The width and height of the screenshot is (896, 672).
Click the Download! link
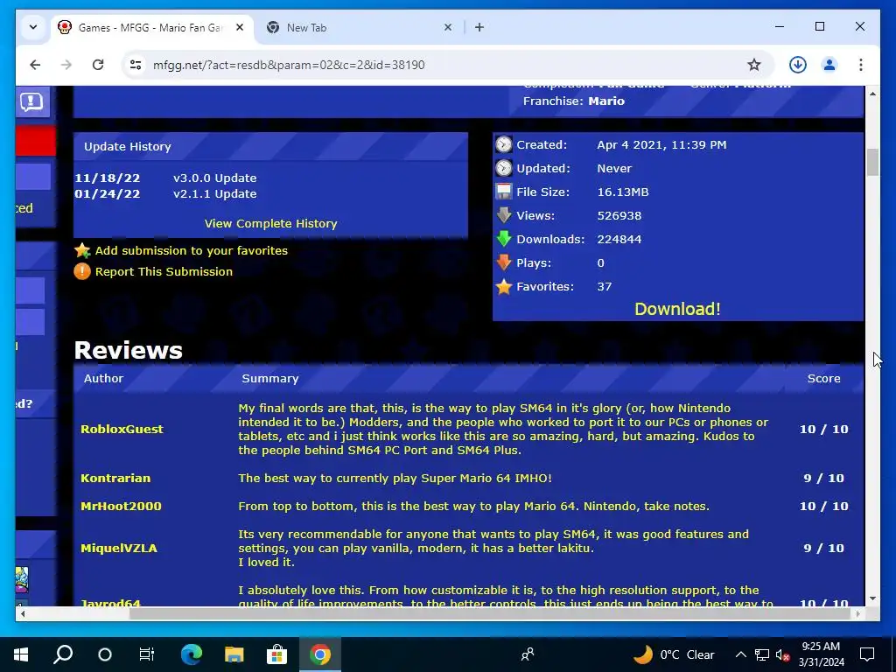coord(678,309)
